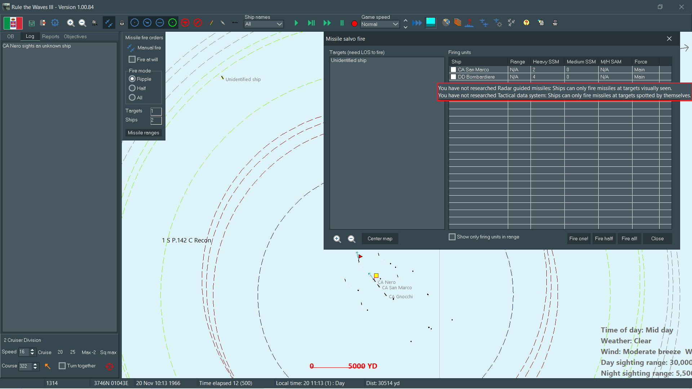Check the DD Bombardiere firing unit
Screen dimensions: 692x389
pyautogui.click(x=453, y=77)
